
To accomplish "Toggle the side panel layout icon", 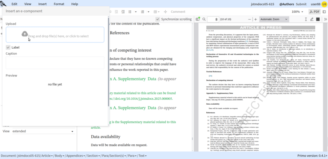I will (x=324, y=12).
